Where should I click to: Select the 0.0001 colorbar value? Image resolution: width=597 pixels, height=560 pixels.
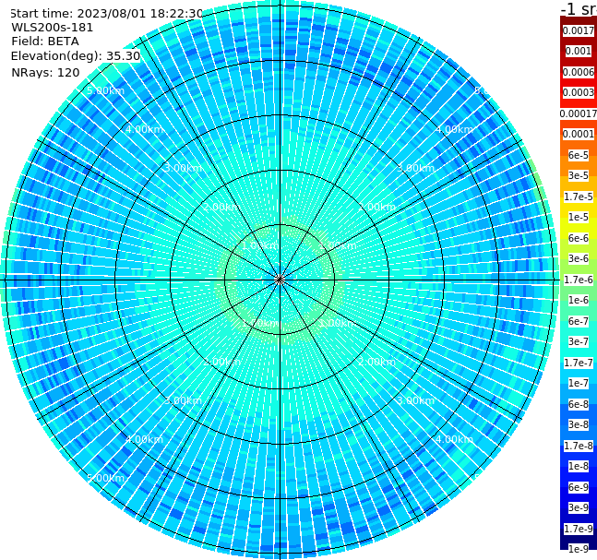(579, 134)
